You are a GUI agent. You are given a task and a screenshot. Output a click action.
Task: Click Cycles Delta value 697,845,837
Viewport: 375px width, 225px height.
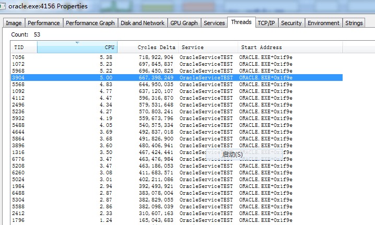point(156,64)
